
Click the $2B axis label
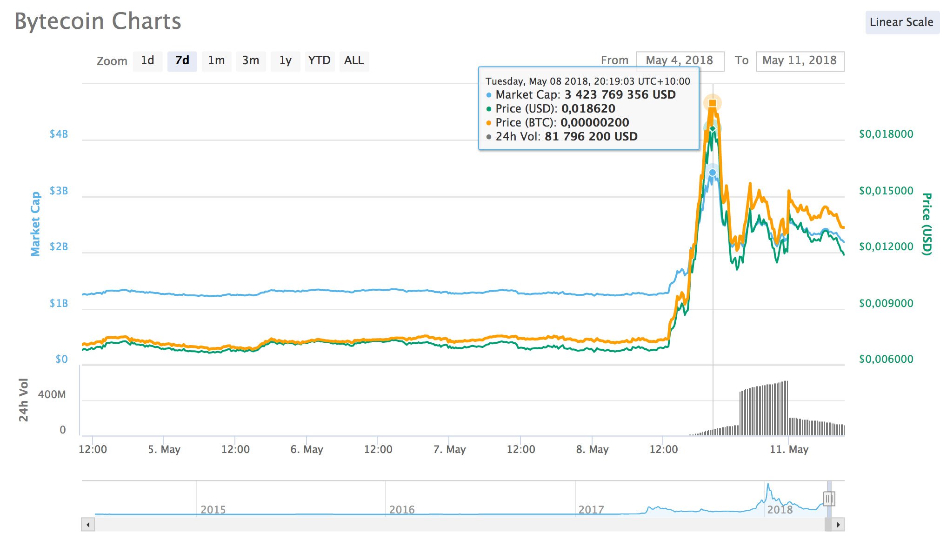coord(59,247)
